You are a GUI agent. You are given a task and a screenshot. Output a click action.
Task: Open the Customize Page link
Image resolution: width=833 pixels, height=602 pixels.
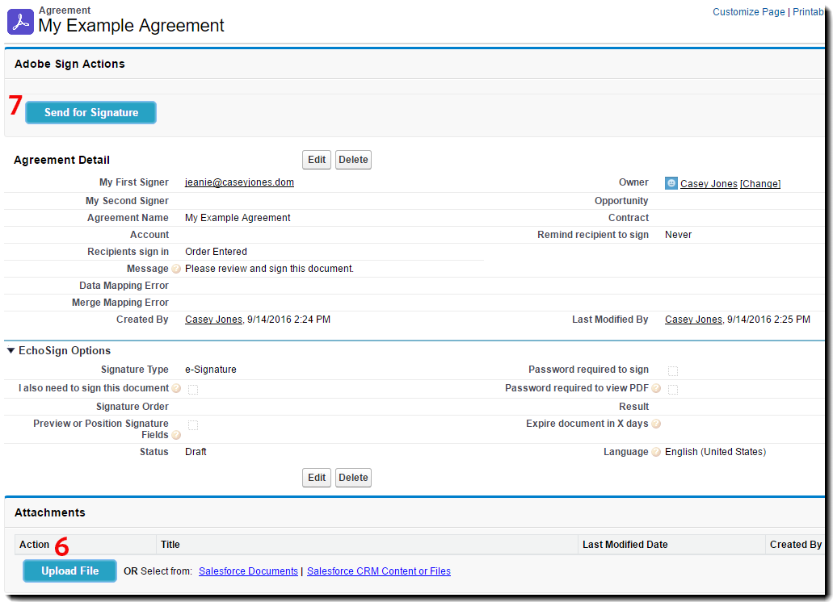(x=748, y=12)
